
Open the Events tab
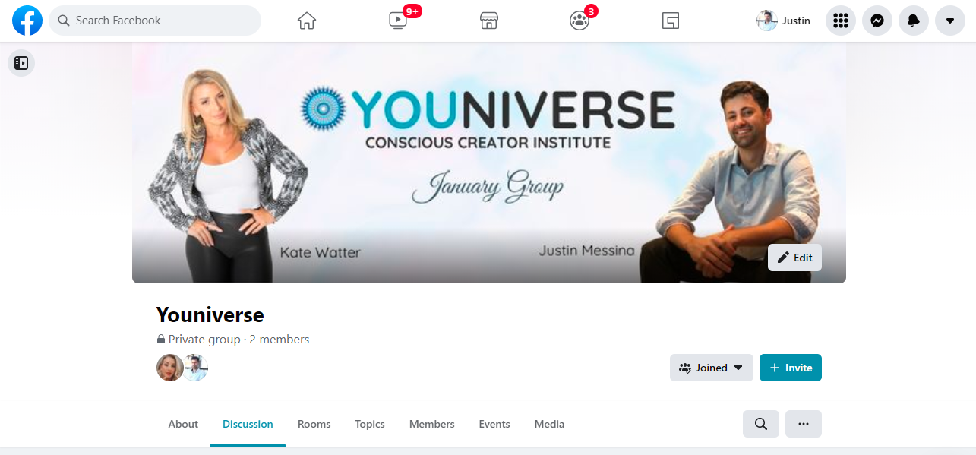click(494, 424)
